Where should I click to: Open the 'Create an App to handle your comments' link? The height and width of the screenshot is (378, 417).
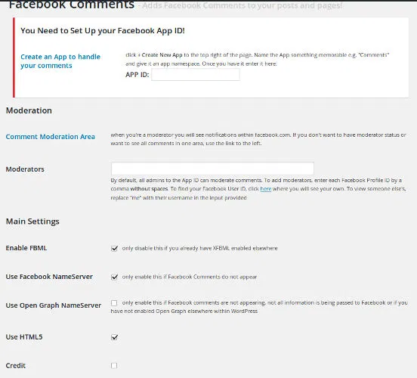click(60, 61)
